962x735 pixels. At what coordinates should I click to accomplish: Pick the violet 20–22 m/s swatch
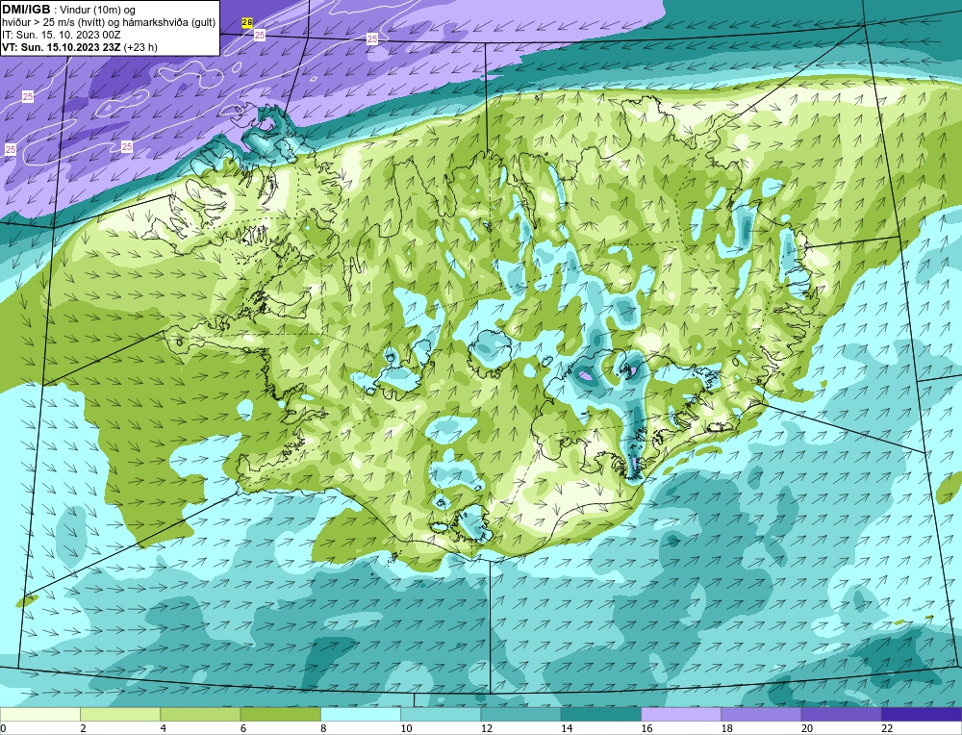tap(841, 714)
